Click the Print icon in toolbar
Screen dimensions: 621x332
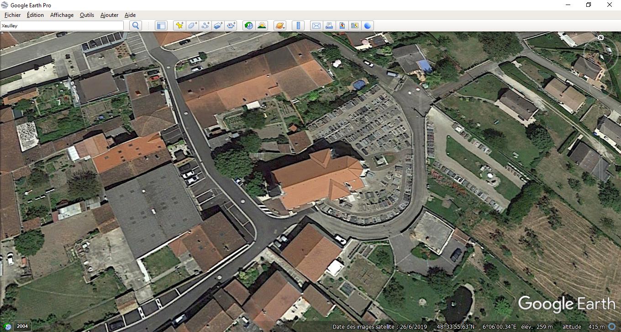pyautogui.click(x=329, y=26)
